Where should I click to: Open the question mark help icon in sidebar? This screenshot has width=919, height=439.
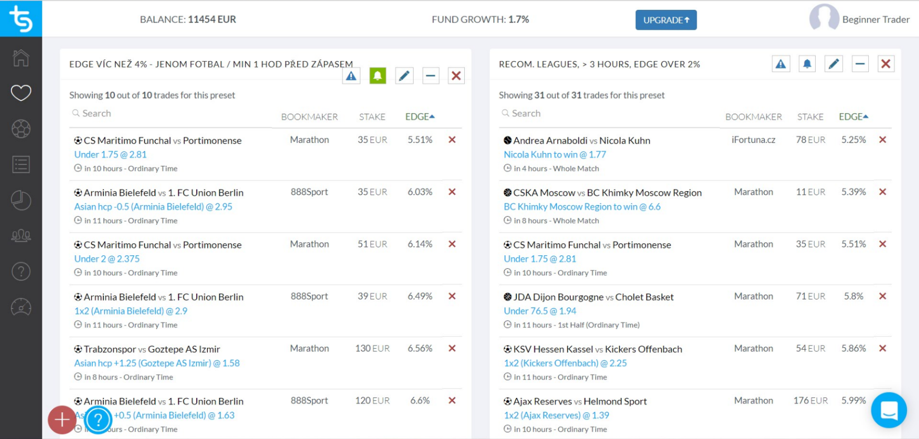pos(21,271)
